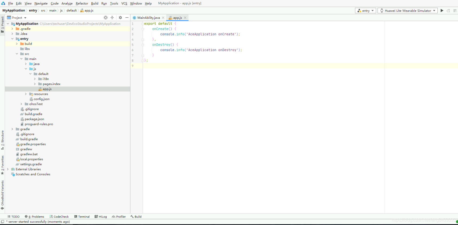Switch to MainAbility.java tab
Viewport: 458px width, 225px height.
[x=149, y=18]
